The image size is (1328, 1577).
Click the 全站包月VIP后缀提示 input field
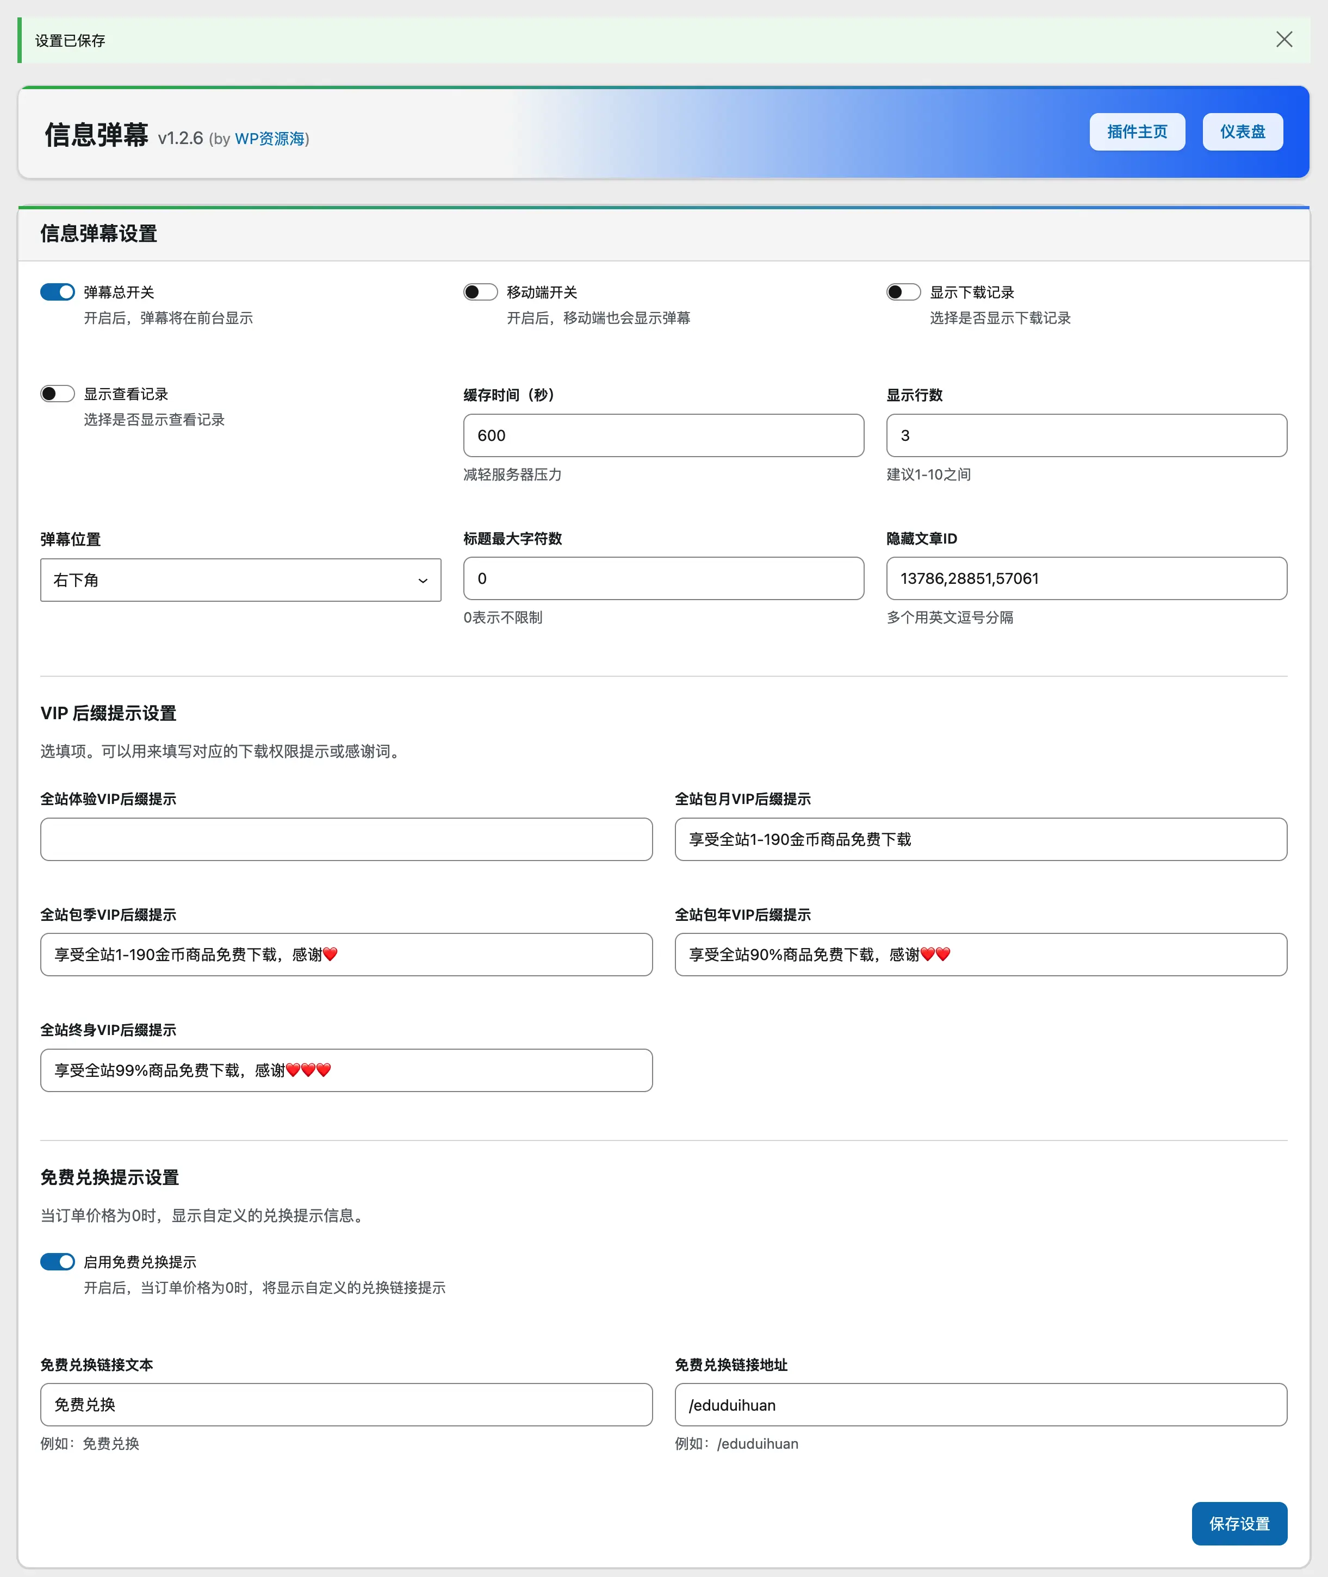pyautogui.click(x=981, y=839)
